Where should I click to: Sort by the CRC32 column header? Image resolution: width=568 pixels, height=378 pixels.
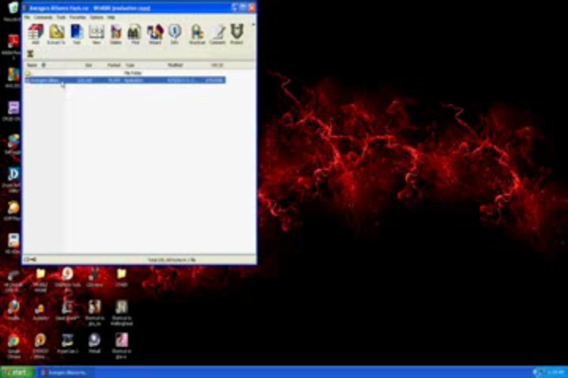pos(217,65)
